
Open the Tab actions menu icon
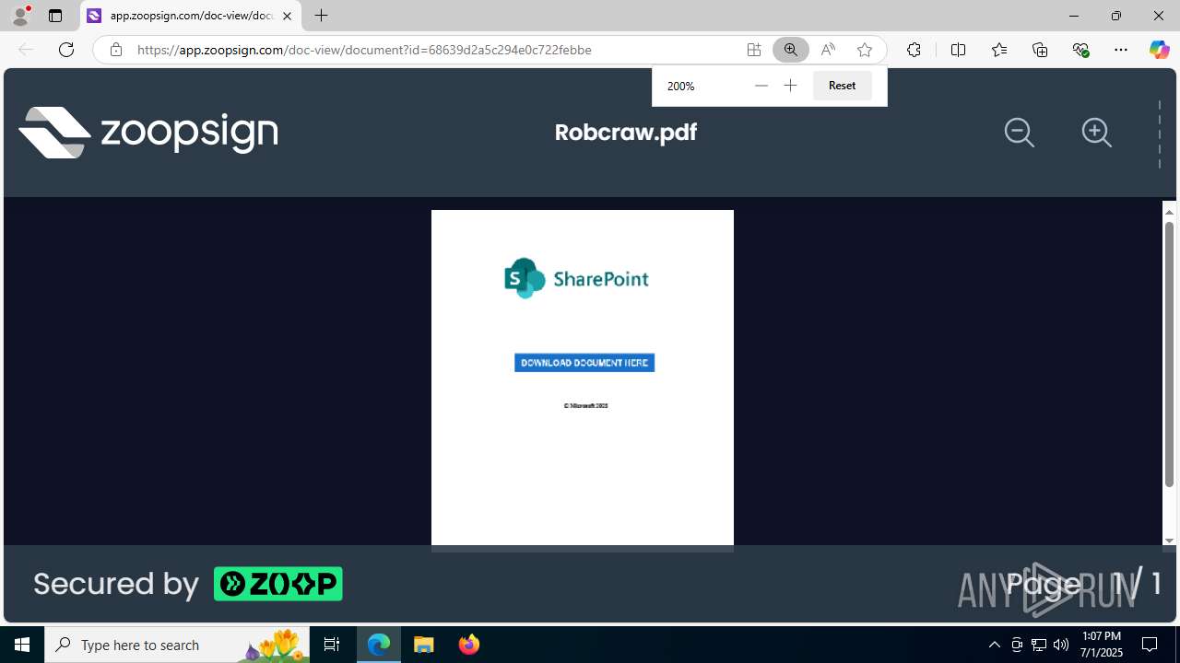pos(55,16)
